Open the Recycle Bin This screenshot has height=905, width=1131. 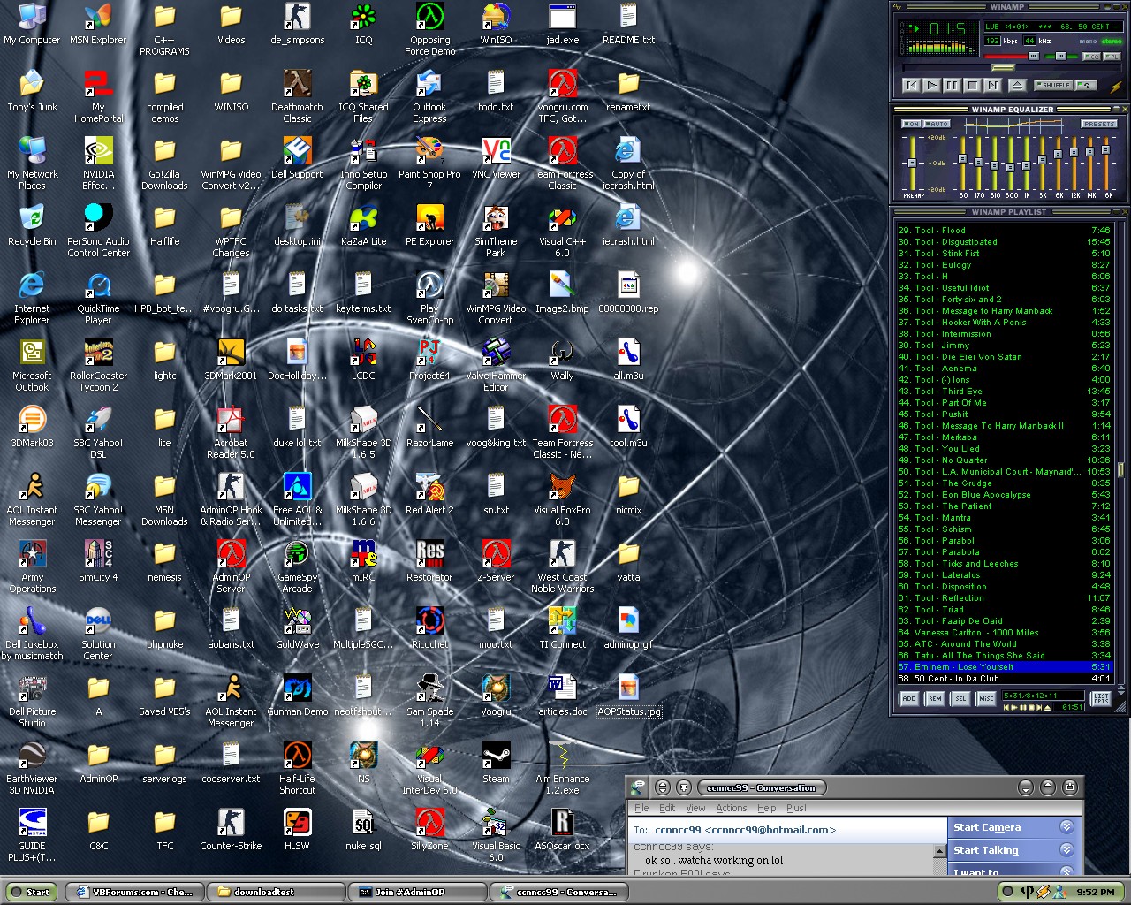tap(32, 224)
